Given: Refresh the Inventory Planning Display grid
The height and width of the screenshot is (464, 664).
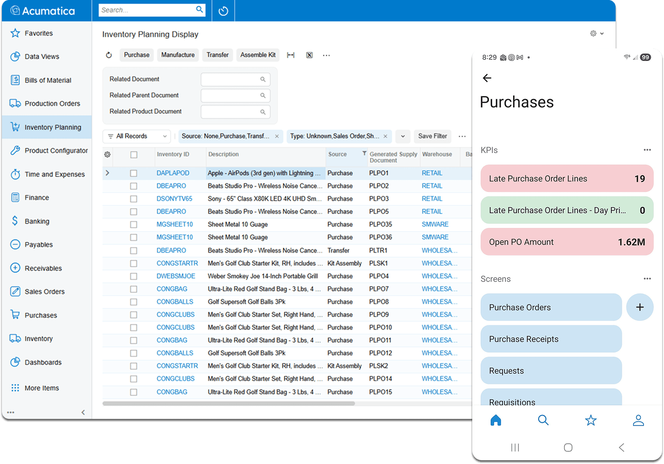Looking at the screenshot, I should (x=109, y=55).
